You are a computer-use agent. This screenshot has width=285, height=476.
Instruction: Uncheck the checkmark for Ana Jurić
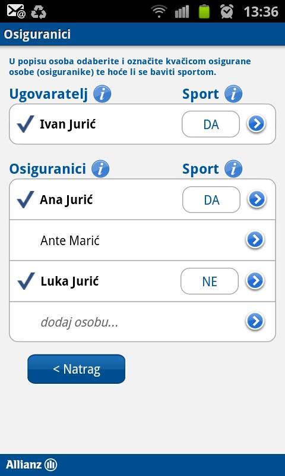[x=26, y=199]
